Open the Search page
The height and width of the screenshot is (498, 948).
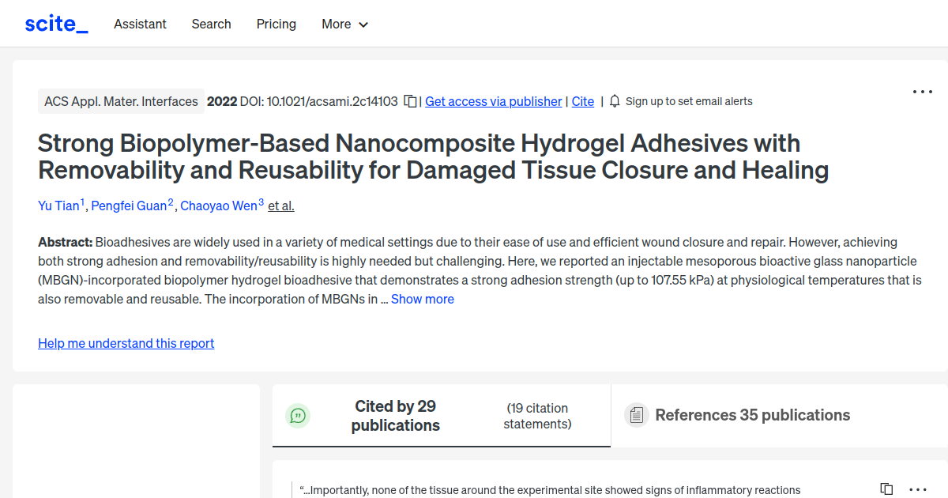click(x=211, y=25)
